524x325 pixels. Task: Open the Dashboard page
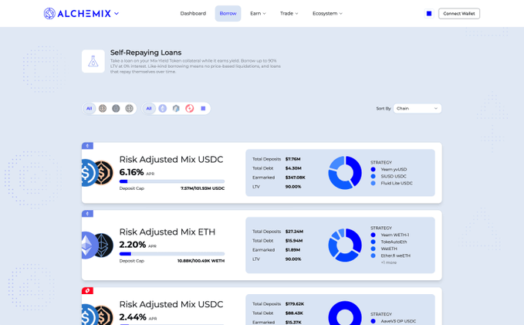(193, 13)
